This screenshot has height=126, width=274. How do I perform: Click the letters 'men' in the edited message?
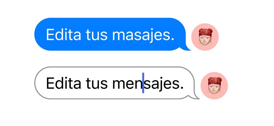(x=127, y=85)
